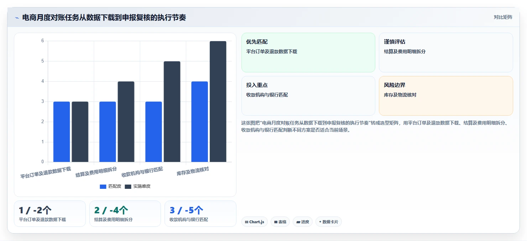
Task: Click the icon in 数据卡片 chip
Action: tap(320, 222)
